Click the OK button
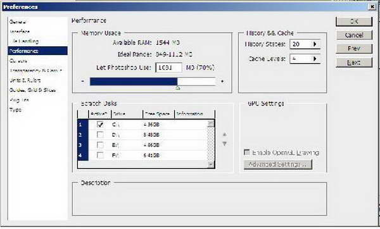The height and width of the screenshot is (229, 380). [354, 22]
